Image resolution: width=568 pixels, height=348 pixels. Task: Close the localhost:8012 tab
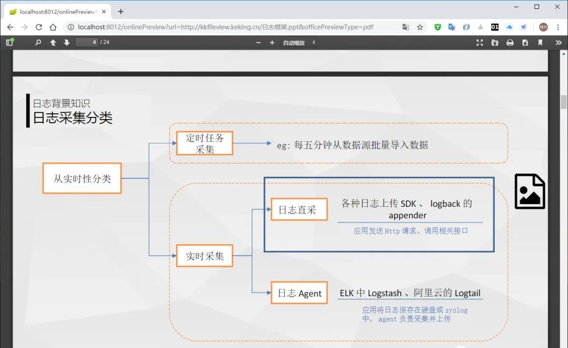pyautogui.click(x=104, y=12)
